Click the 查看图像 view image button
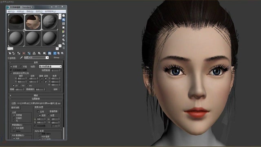 [53, 111]
